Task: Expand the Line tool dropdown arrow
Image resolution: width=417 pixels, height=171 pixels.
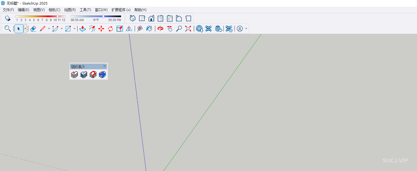Action: pyautogui.click(x=49, y=29)
